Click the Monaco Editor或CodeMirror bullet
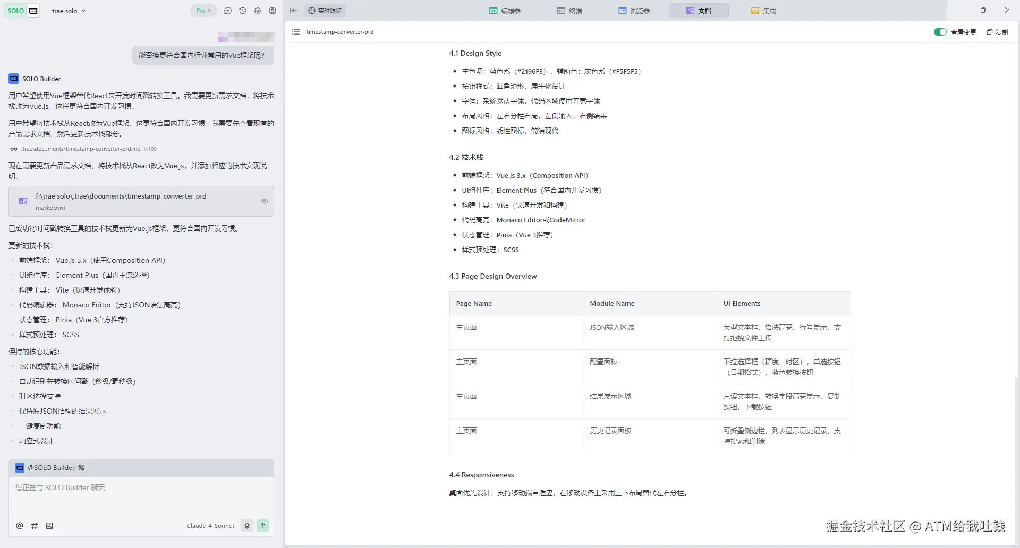 pos(524,220)
